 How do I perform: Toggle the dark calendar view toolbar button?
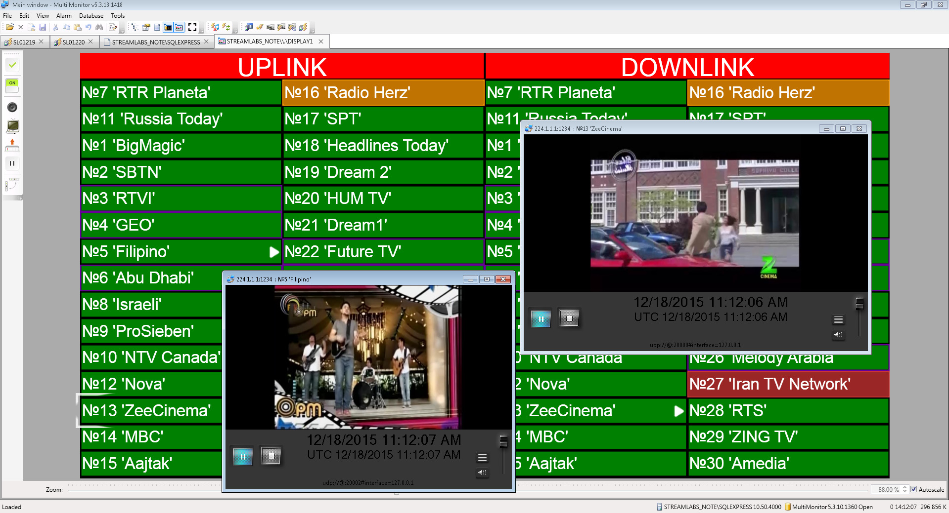pyautogui.click(x=168, y=27)
